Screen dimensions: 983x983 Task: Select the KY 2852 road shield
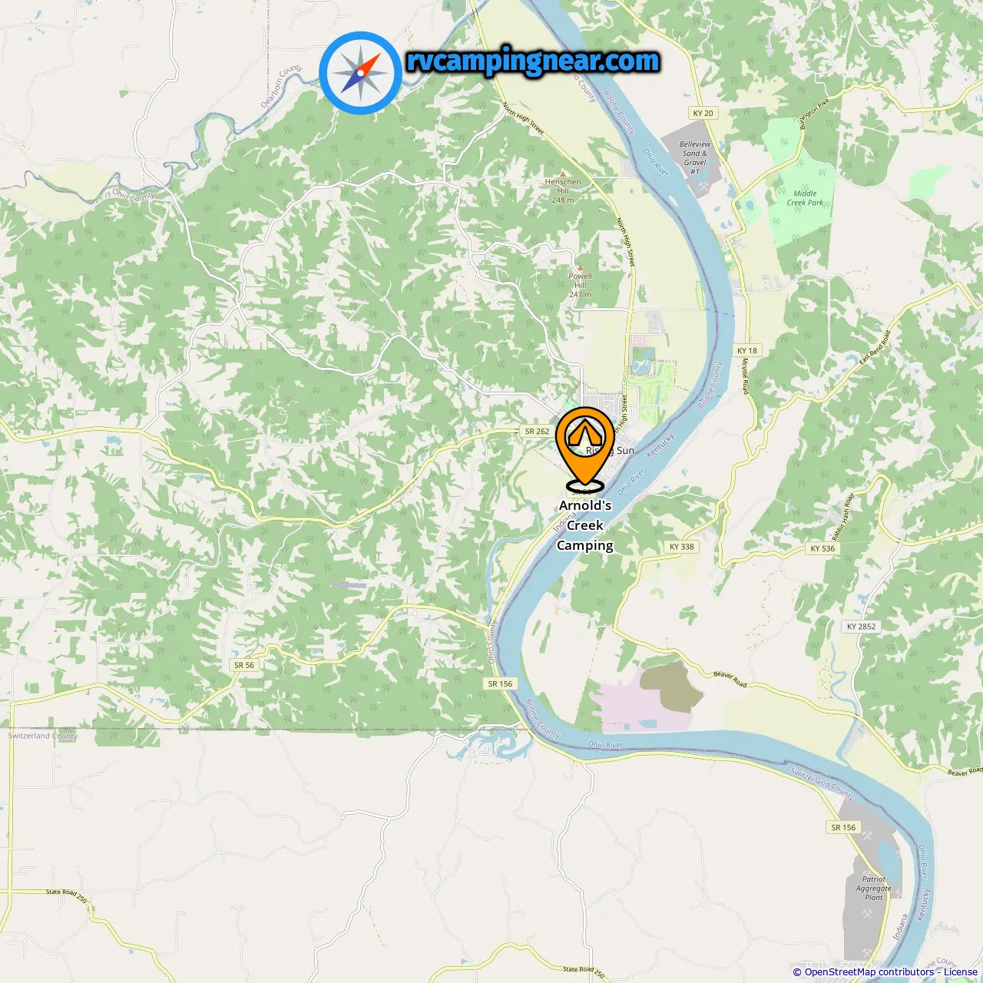pos(861,627)
